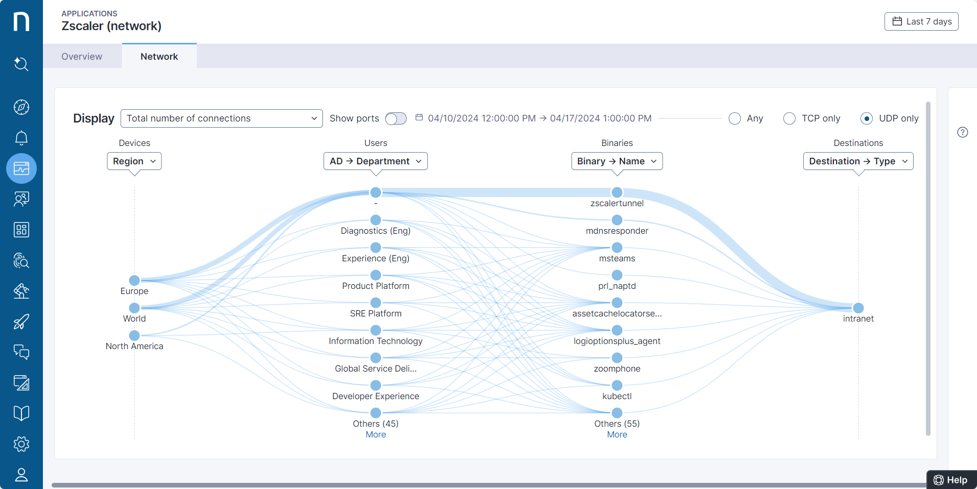The image size is (977, 489).
Task: Select the Network tab
Action: point(159,56)
